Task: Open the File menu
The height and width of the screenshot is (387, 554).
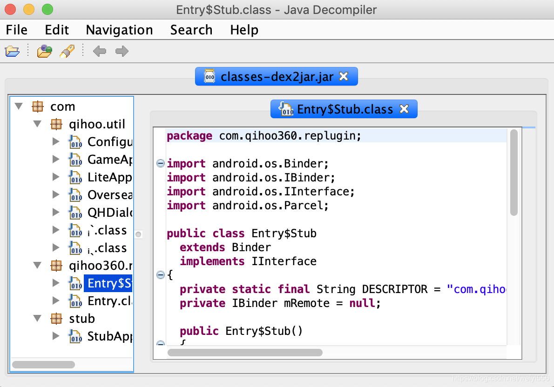Action: coord(17,30)
